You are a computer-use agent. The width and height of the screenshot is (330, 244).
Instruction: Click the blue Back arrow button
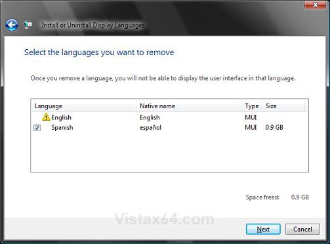(x=11, y=25)
